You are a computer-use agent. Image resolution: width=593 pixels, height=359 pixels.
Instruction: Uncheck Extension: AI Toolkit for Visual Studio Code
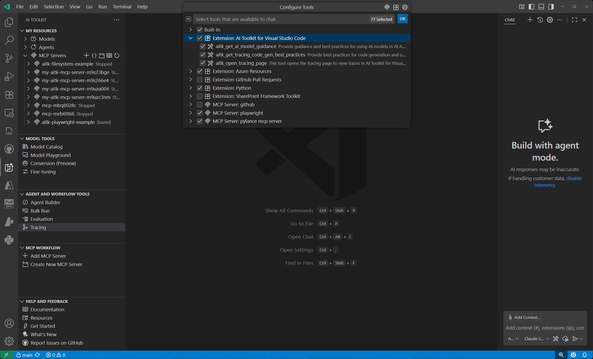point(200,38)
